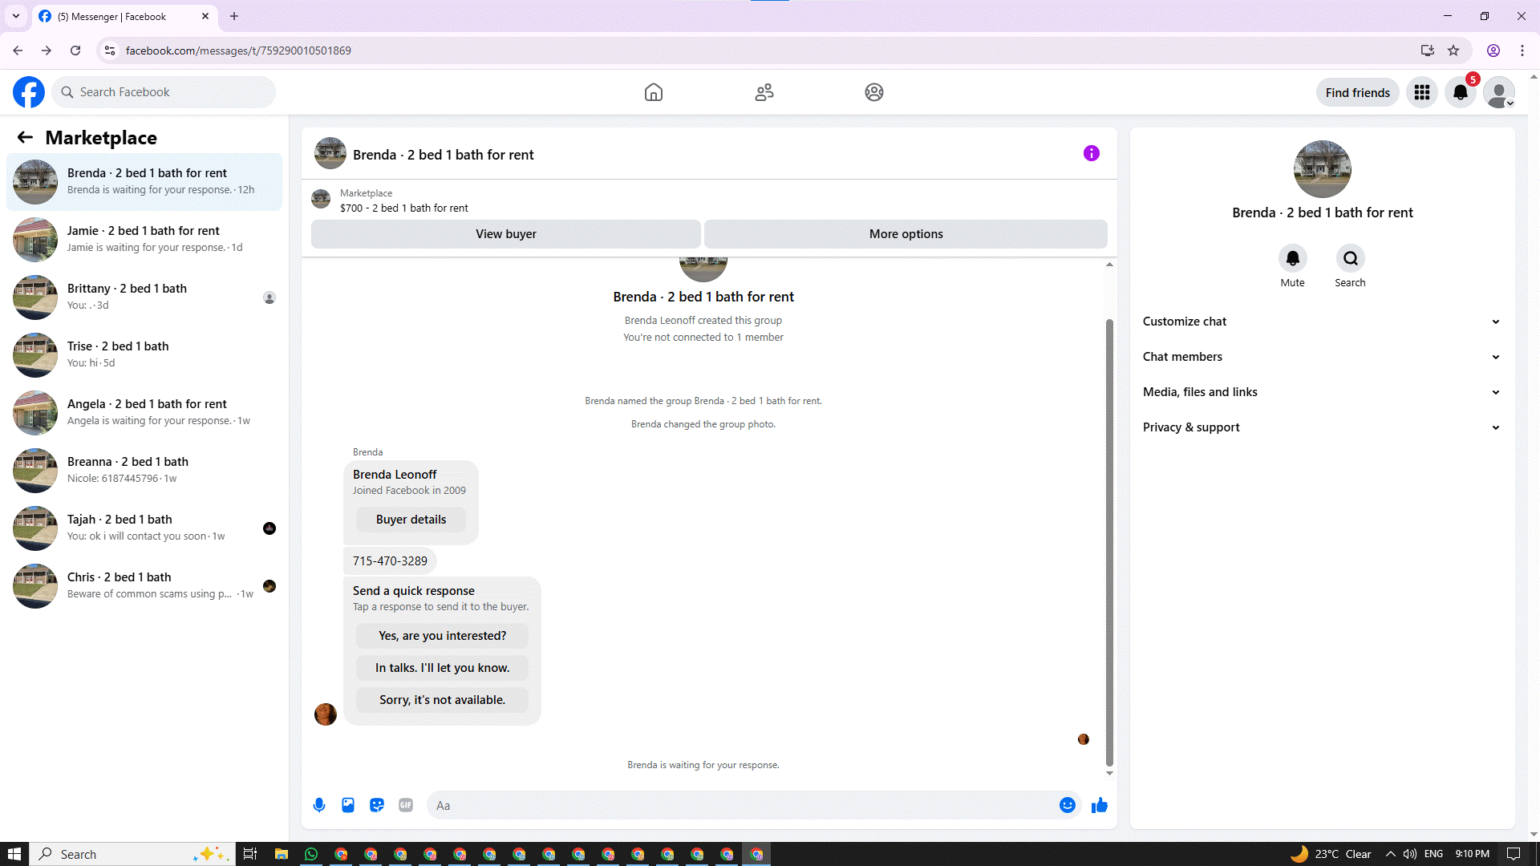Click the voice clip microphone icon

click(319, 805)
